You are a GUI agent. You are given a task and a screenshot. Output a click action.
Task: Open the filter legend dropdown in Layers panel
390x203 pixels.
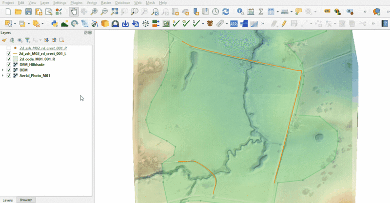click(28, 40)
